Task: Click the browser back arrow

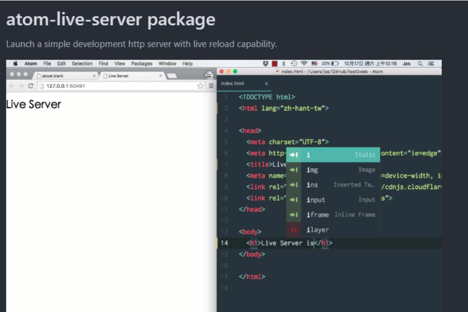Action: click(12, 86)
